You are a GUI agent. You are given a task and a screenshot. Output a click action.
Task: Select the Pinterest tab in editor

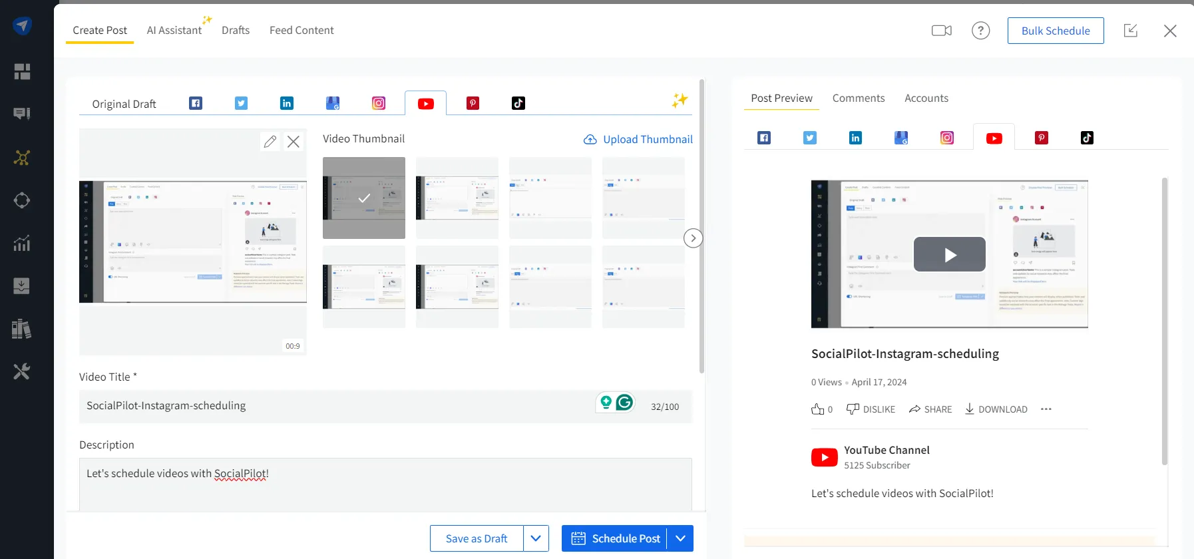tap(473, 103)
